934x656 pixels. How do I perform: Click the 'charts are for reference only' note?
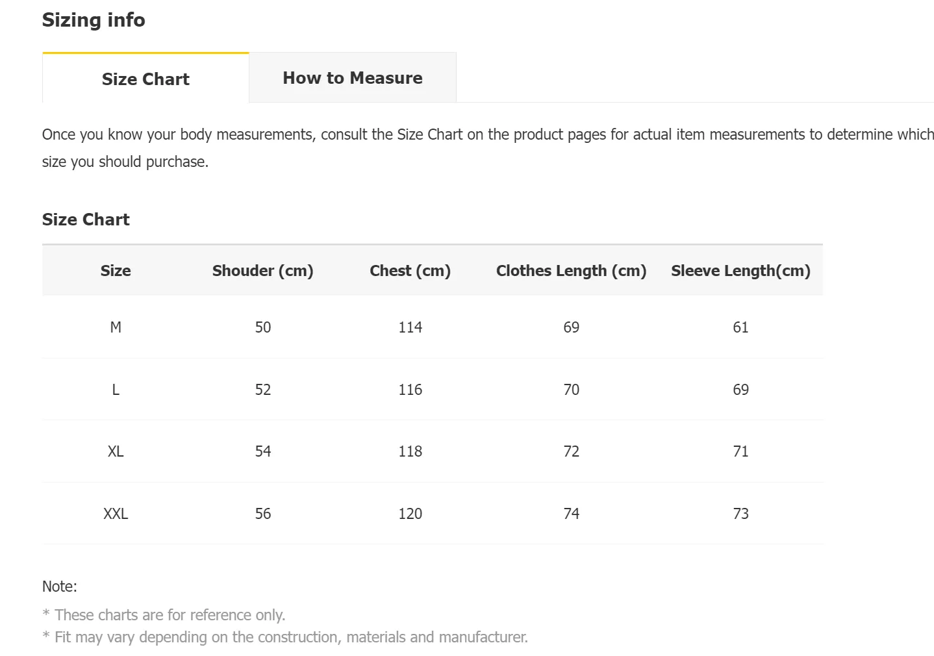coord(170,615)
